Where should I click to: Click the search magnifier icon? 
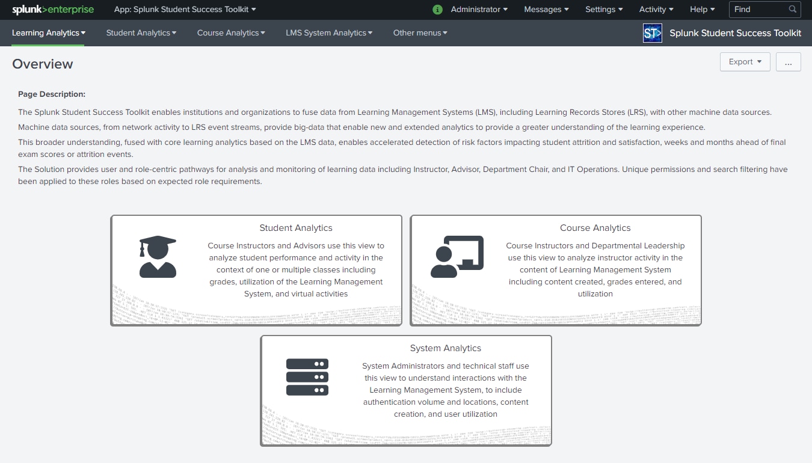(793, 10)
